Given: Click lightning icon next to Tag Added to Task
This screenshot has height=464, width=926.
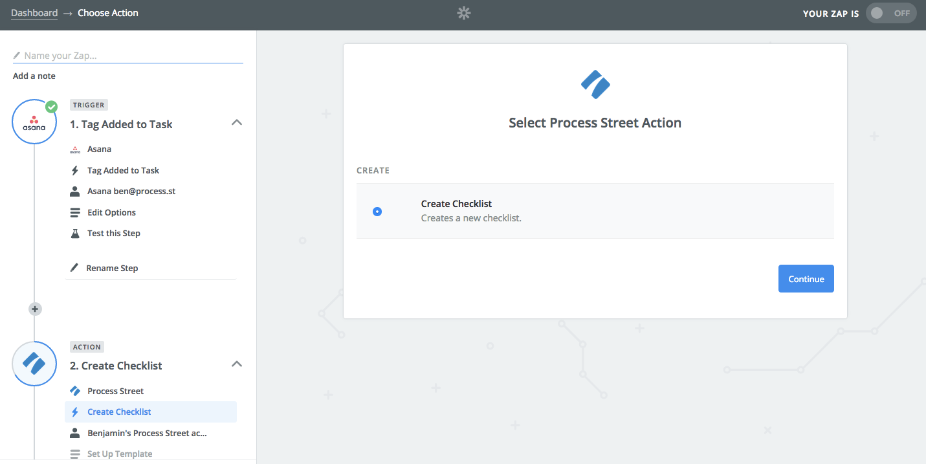Looking at the screenshot, I should tap(75, 171).
